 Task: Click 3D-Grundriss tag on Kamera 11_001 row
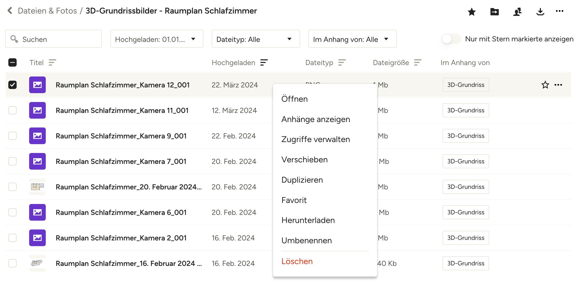(x=466, y=110)
